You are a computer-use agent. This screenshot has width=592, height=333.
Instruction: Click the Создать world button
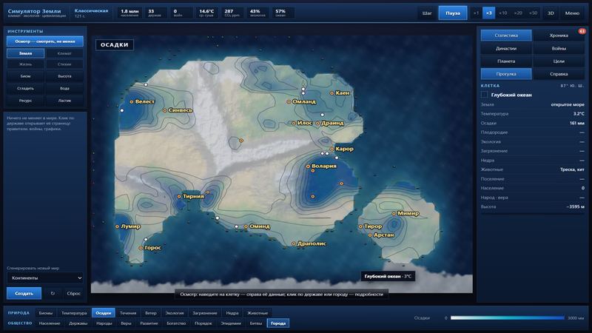(24, 293)
